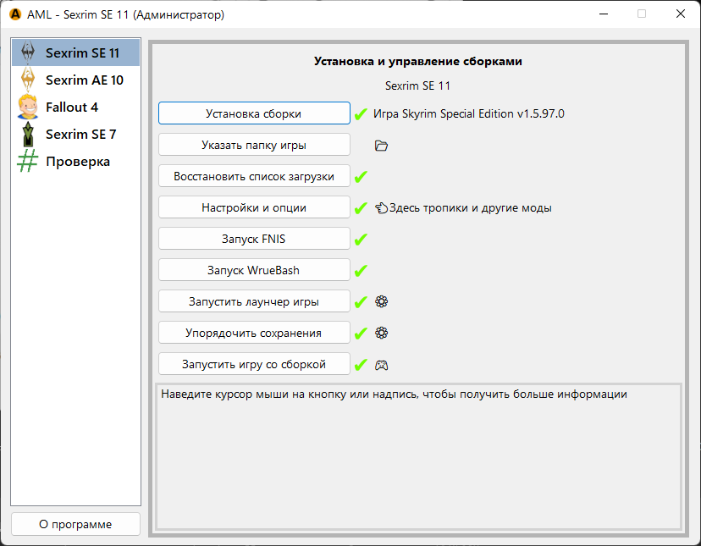Launch Запуск WrueBash

pyautogui.click(x=254, y=270)
